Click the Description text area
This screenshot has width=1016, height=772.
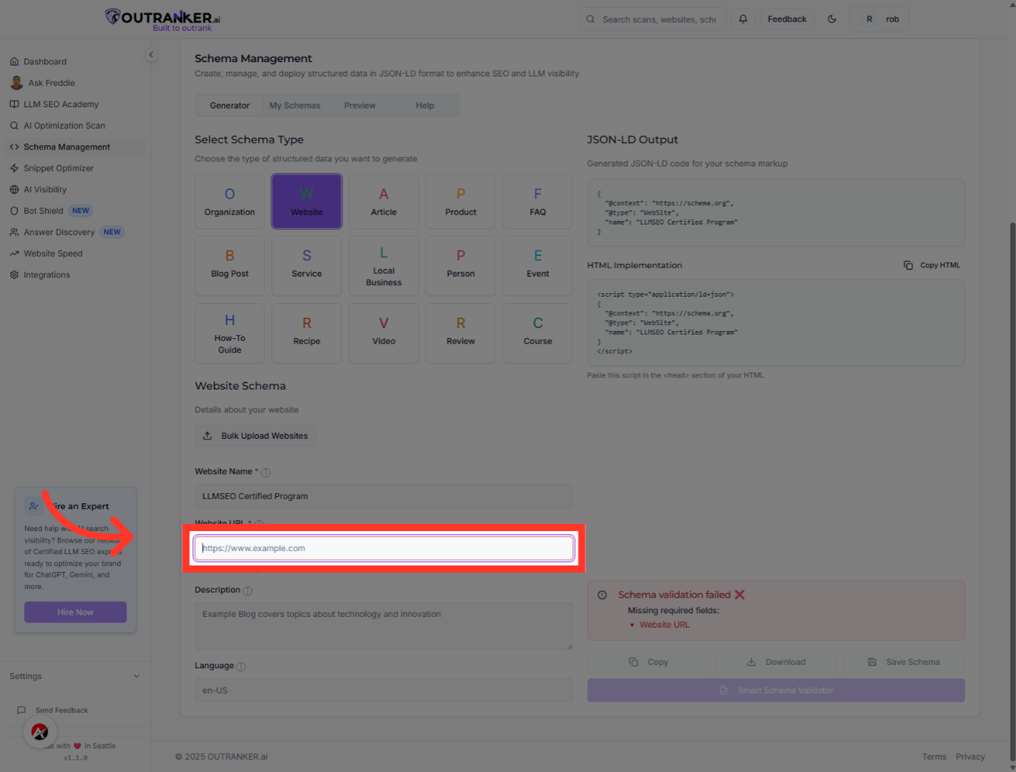pos(384,626)
